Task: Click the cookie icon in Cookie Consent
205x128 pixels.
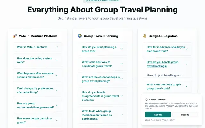Action: click(x=146, y=100)
